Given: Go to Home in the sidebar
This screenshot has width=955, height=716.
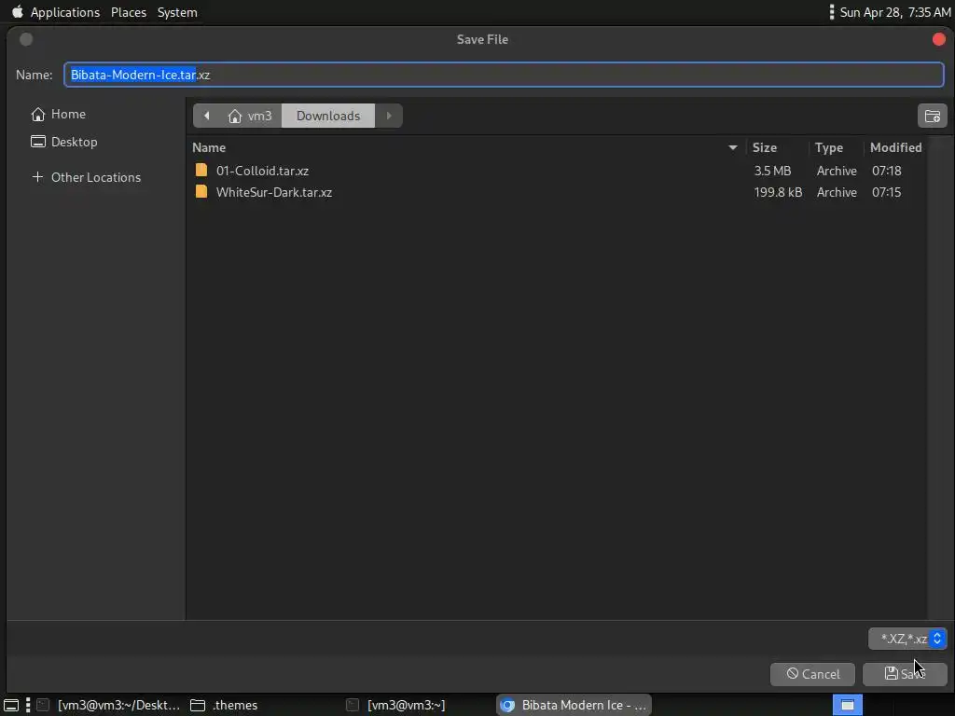Looking at the screenshot, I should pyautogui.click(x=59, y=114).
